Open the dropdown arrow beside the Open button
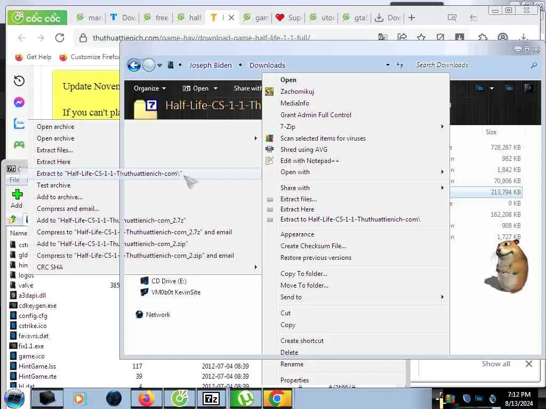The width and height of the screenshot is (546, 409). click(x=215, y=88)
